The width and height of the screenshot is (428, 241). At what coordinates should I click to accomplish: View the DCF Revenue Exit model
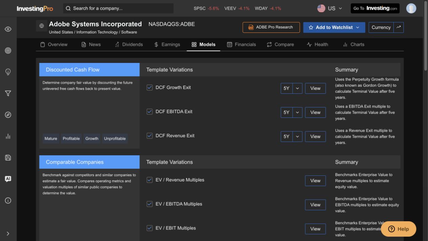[315, 136]
